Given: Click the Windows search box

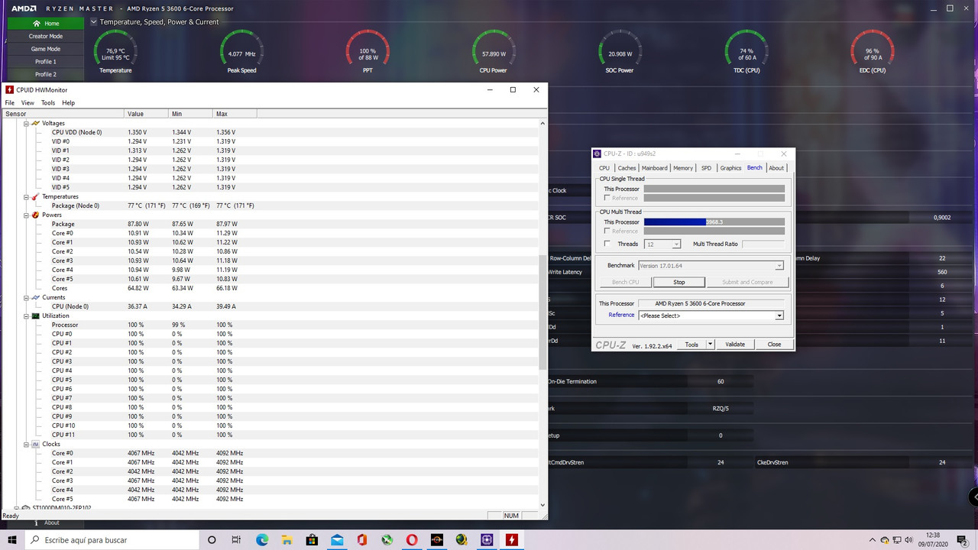Looking at the screenshot, I should point(112,540).
